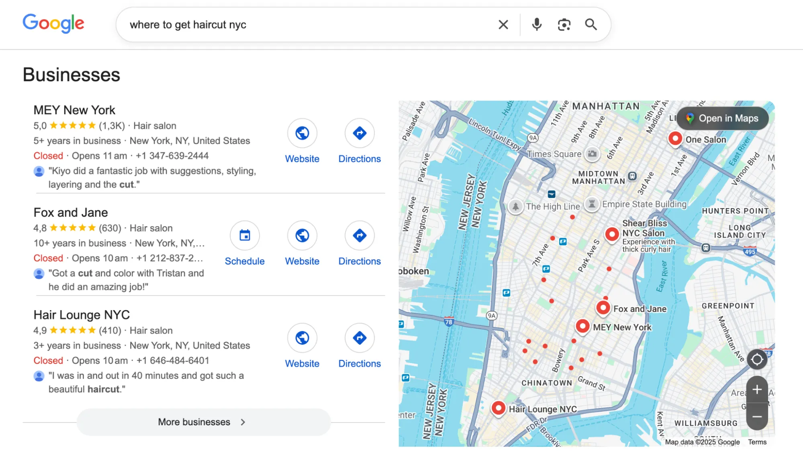Click the Directions link under MEY New York
Image resolution: width=803 pixels, height=467 pixels.
tap(359, 158)
